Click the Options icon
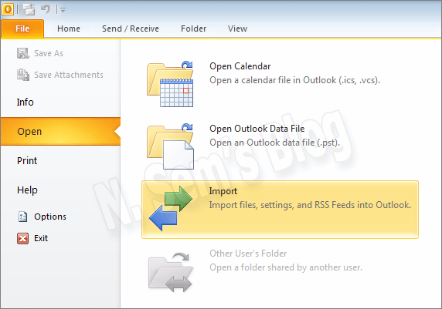The height and width of the screenshot is (309, 442). point(23,217)
